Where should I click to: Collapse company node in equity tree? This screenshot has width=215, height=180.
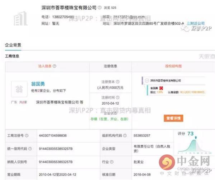[x=147, y=80]
